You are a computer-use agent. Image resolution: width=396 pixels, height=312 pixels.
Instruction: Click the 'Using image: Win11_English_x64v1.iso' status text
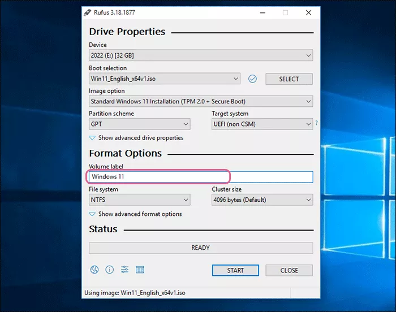(135, 293)
